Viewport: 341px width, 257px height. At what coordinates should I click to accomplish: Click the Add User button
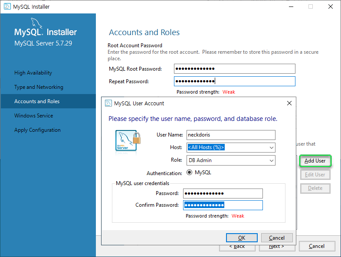(x=315, y=161)
